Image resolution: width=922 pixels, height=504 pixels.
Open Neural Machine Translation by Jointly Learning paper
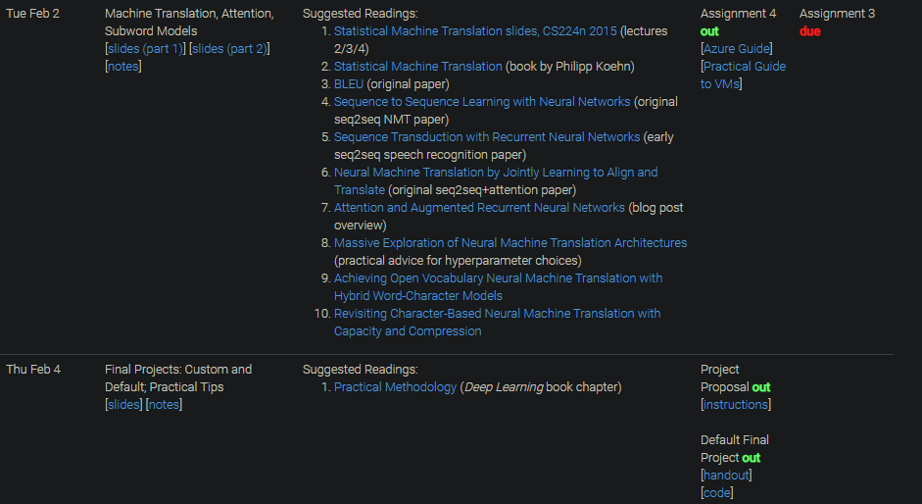496,173
